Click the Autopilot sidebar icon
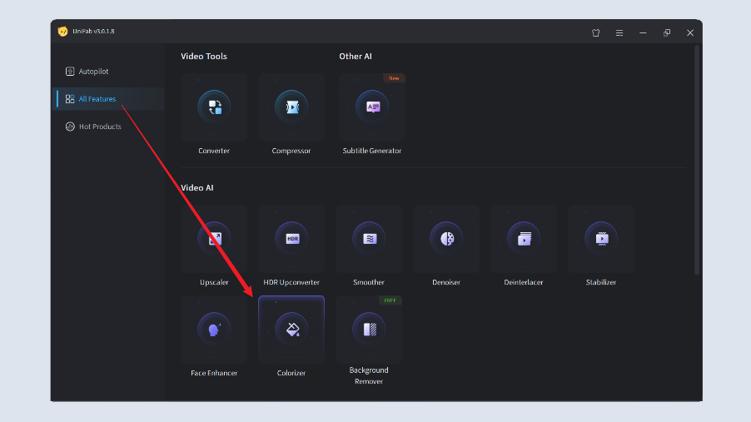The image size is (751, 422). (x=70, y=72)
